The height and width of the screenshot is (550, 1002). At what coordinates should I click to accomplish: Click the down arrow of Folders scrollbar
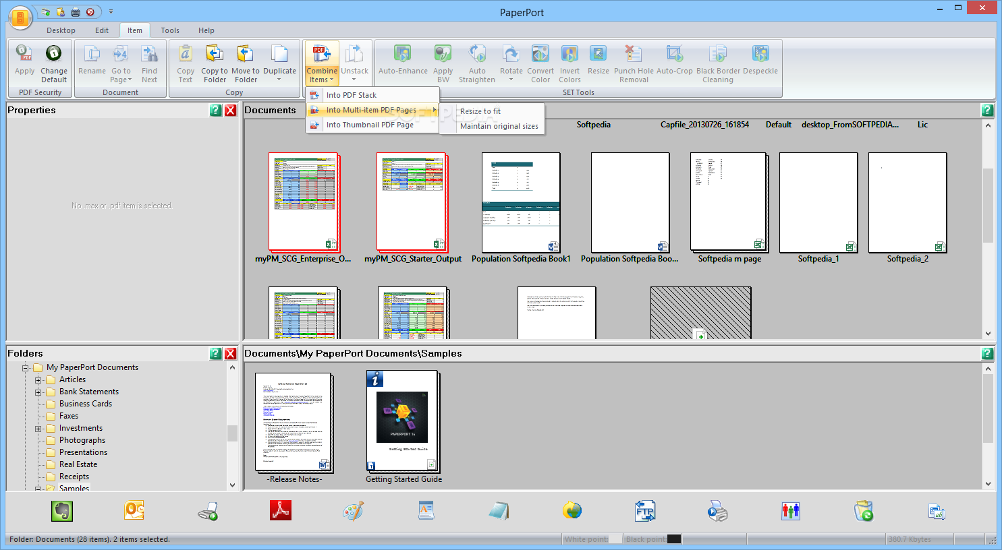pos(232,485)
